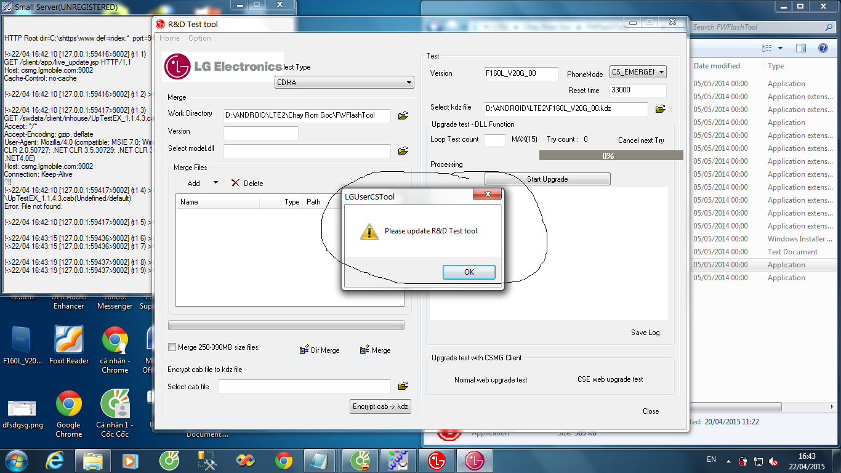Click the Reset time field showing 33000
The height and width of the screenshot is (473, 841).
(638, 91)
